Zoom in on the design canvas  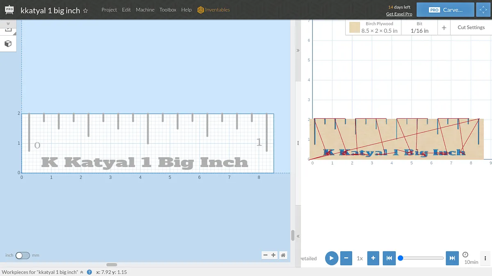(x=273, y=255)
